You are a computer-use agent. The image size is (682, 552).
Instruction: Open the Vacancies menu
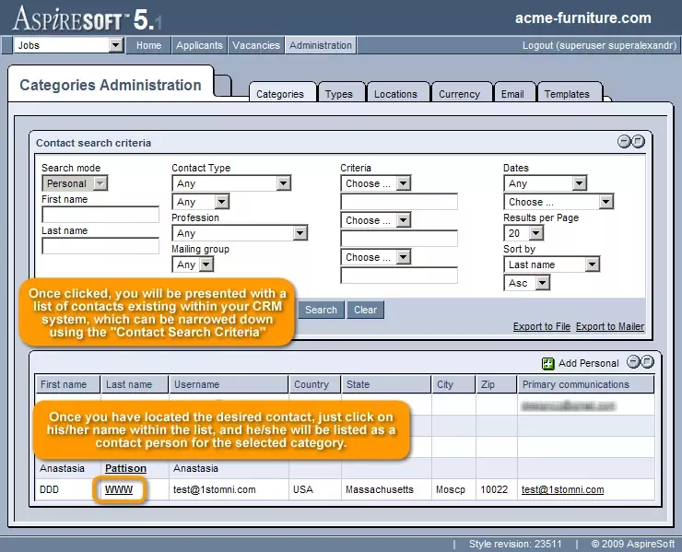[x=256, y=45]
